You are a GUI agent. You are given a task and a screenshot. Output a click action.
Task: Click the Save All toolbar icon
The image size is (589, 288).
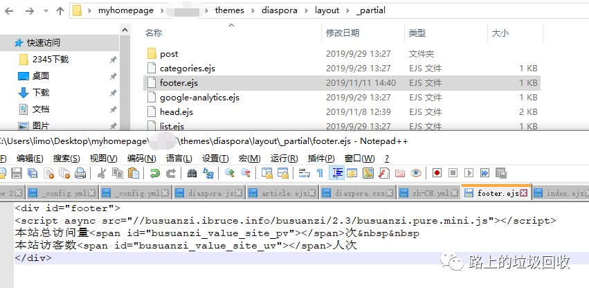point(33,173)
